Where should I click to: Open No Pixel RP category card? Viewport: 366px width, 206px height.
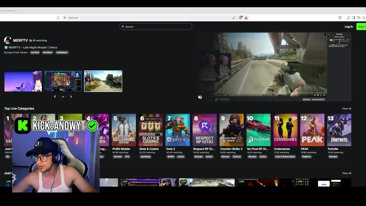[258, 130]
